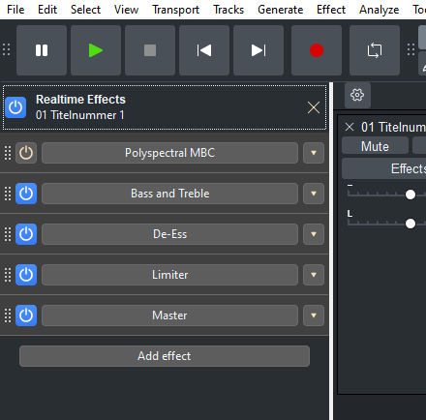
Task: Click the track pan slider knob
Action: coord(411,224)
